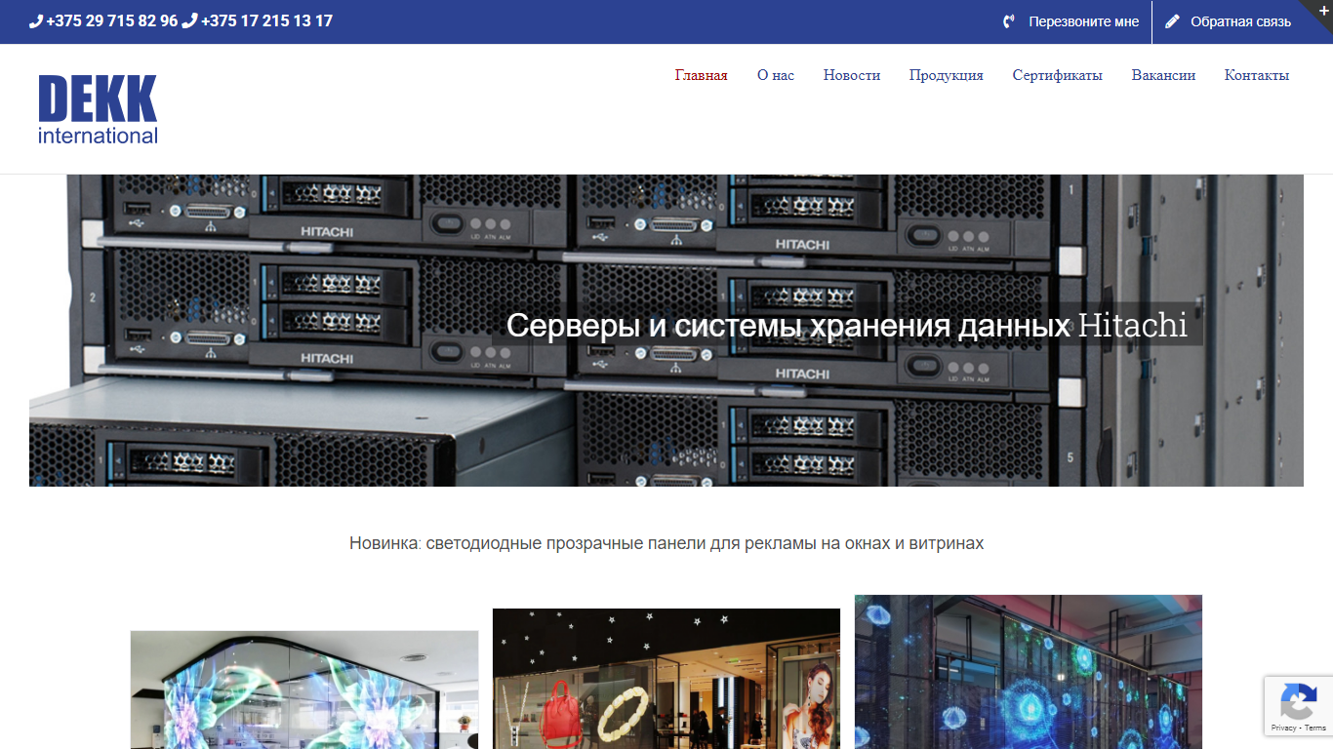1333x749 pixels.
Task: Click the Новинка LED panels heading
Action: pos(666,543)
